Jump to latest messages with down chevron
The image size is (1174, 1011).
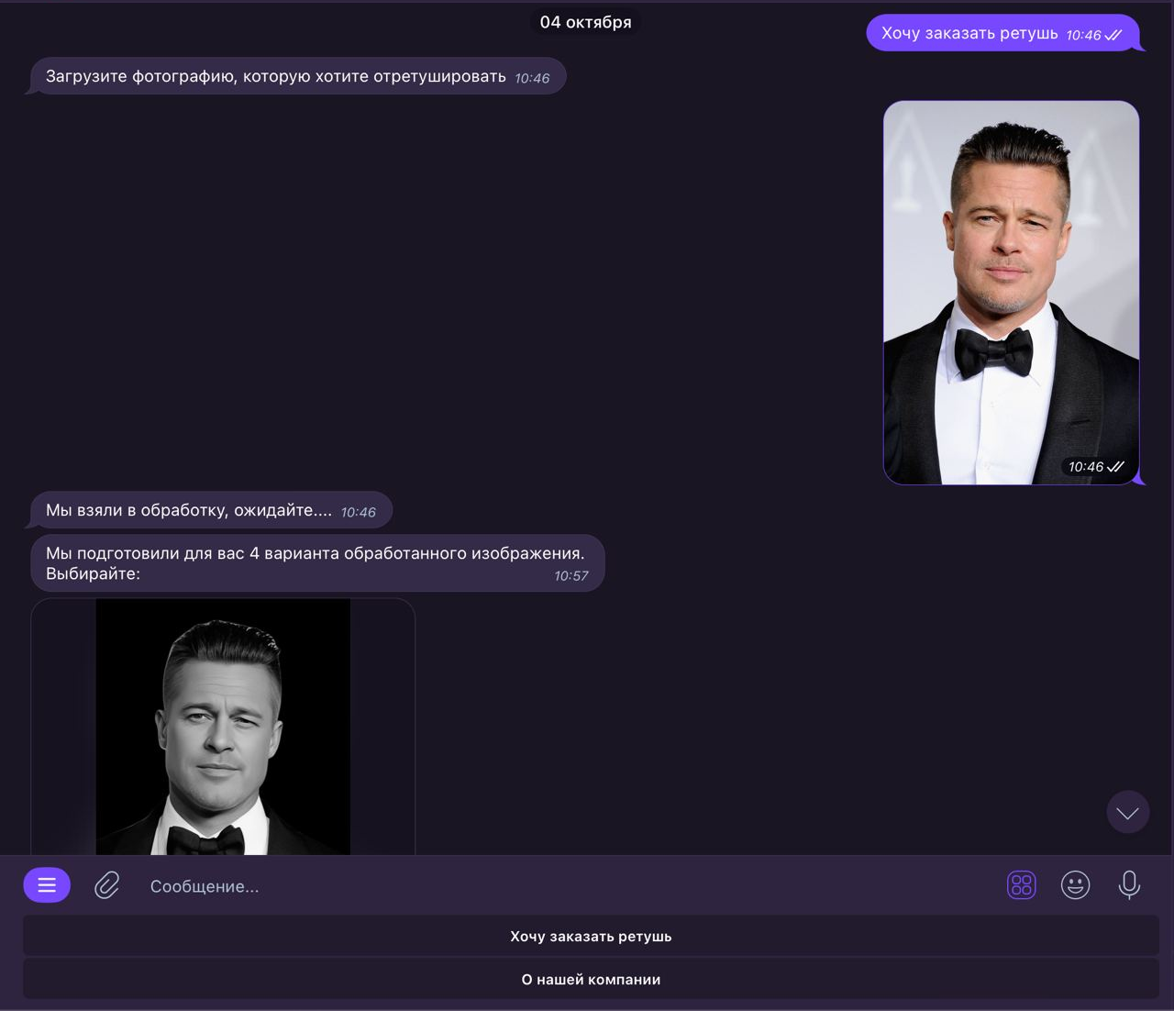click(x=1128, y=812)
